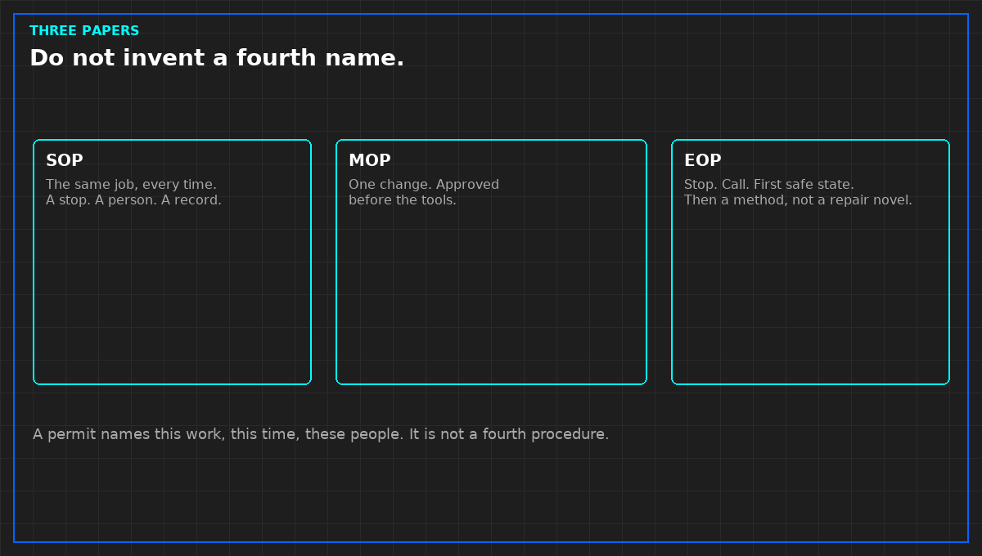Click the "THREE PAPERS" label
The width and height of the screenshot is (982, 556).
pyautogui.click(x=84, y=31)
